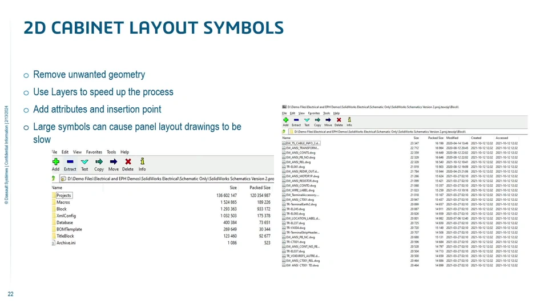This screenshot has width=548, height=308.
Task: Sort by Size column in right Block window
Action: click(x=416, y=138)
